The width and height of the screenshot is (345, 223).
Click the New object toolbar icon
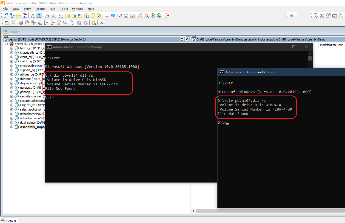(6, 16)
